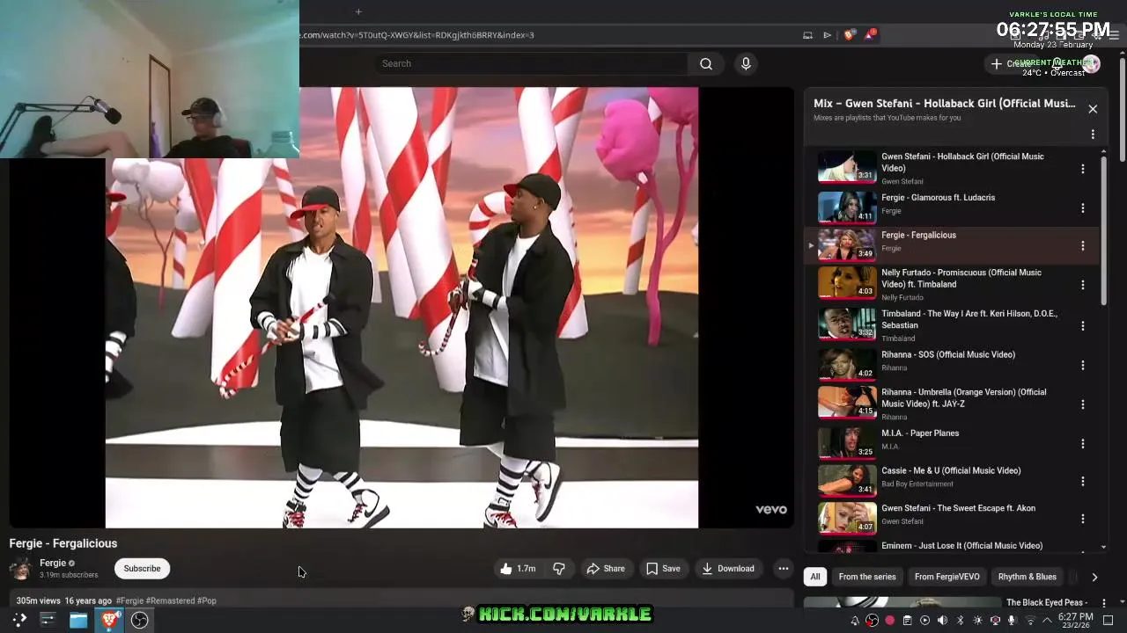Open options for Hollaback Girl playlist item

(x=1083, y=169)
